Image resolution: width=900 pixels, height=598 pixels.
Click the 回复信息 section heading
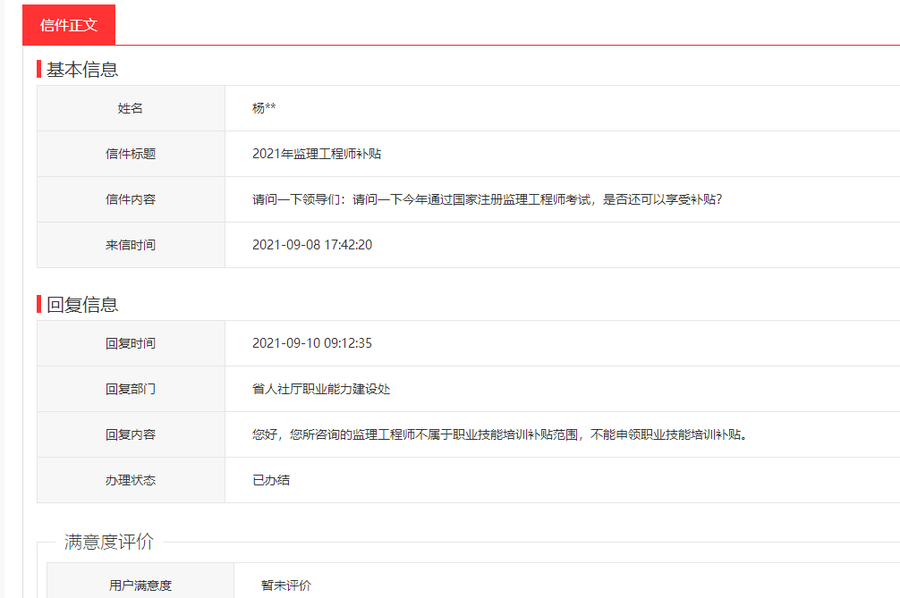pos(82,305)
